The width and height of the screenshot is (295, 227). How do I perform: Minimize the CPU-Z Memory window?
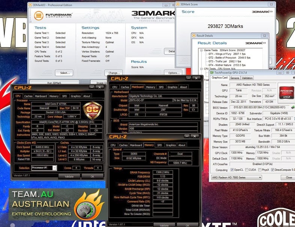coord(187,136)
